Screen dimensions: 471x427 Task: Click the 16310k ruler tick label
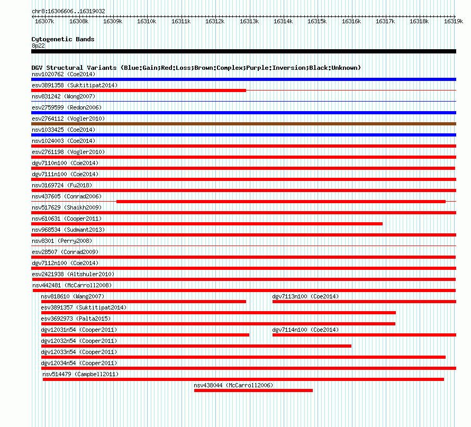[147, 21]
